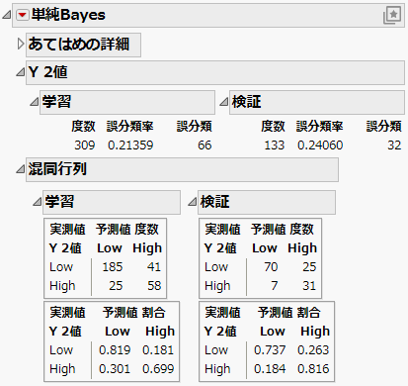Click the 混同行列 header title
Viewport: 408px width, 386px height.
click(x=57, y=169)
